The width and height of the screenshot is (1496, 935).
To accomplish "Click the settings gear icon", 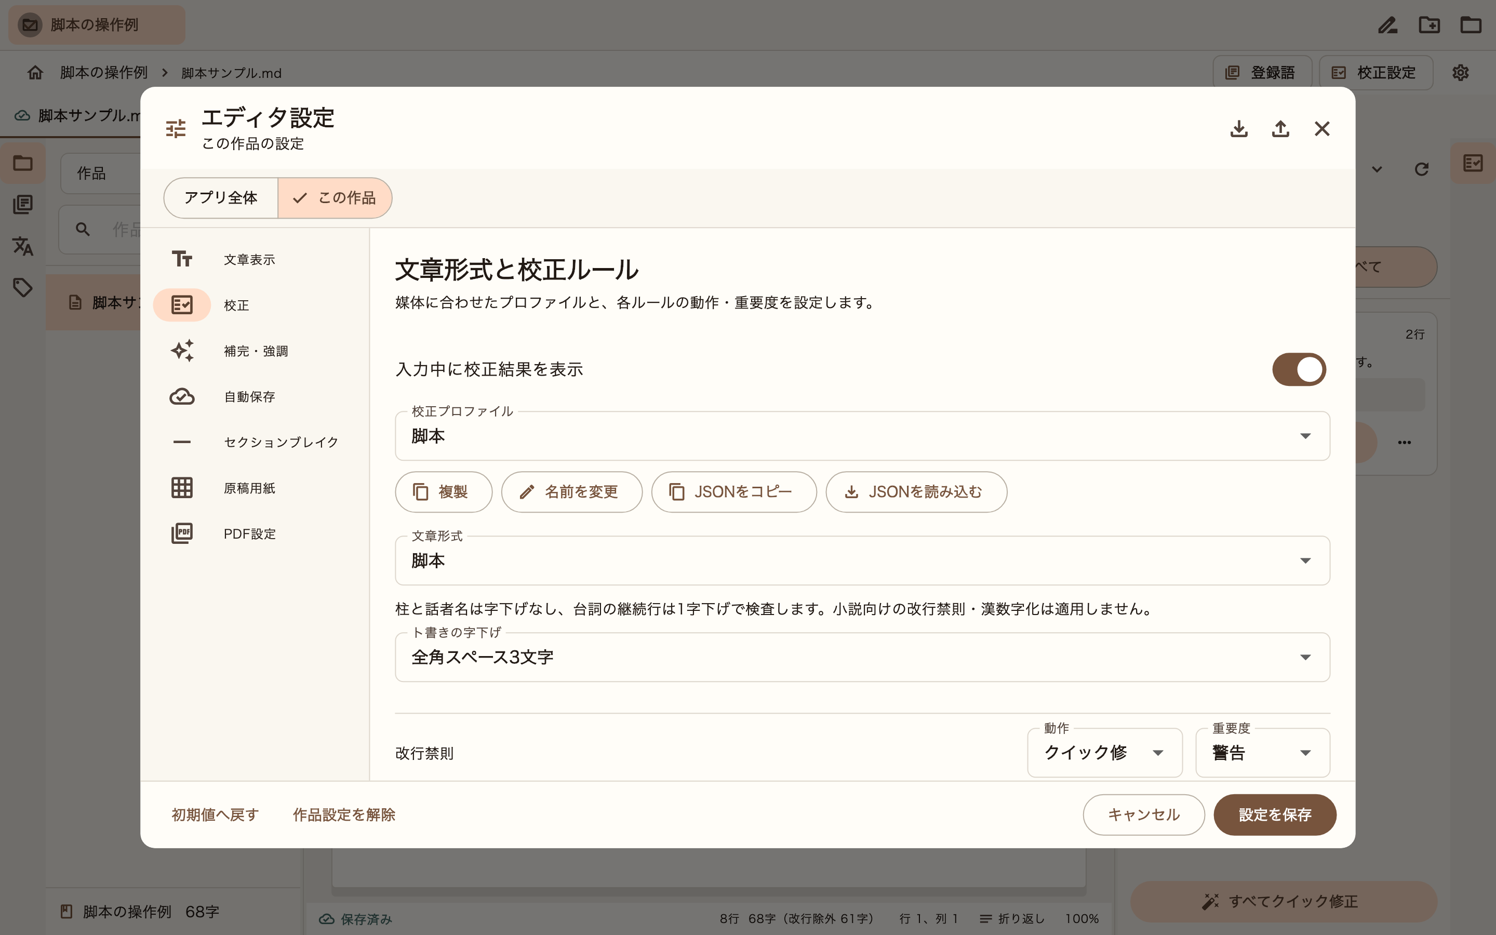I will pyautogui.click(x=1460, y=72).
